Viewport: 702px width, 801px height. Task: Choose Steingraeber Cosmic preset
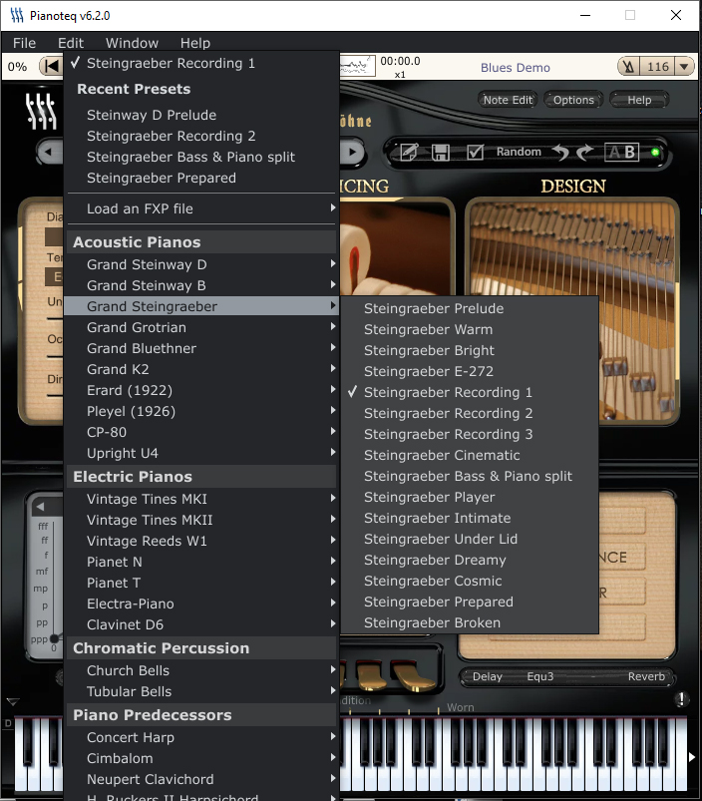[x=470, y=581]
